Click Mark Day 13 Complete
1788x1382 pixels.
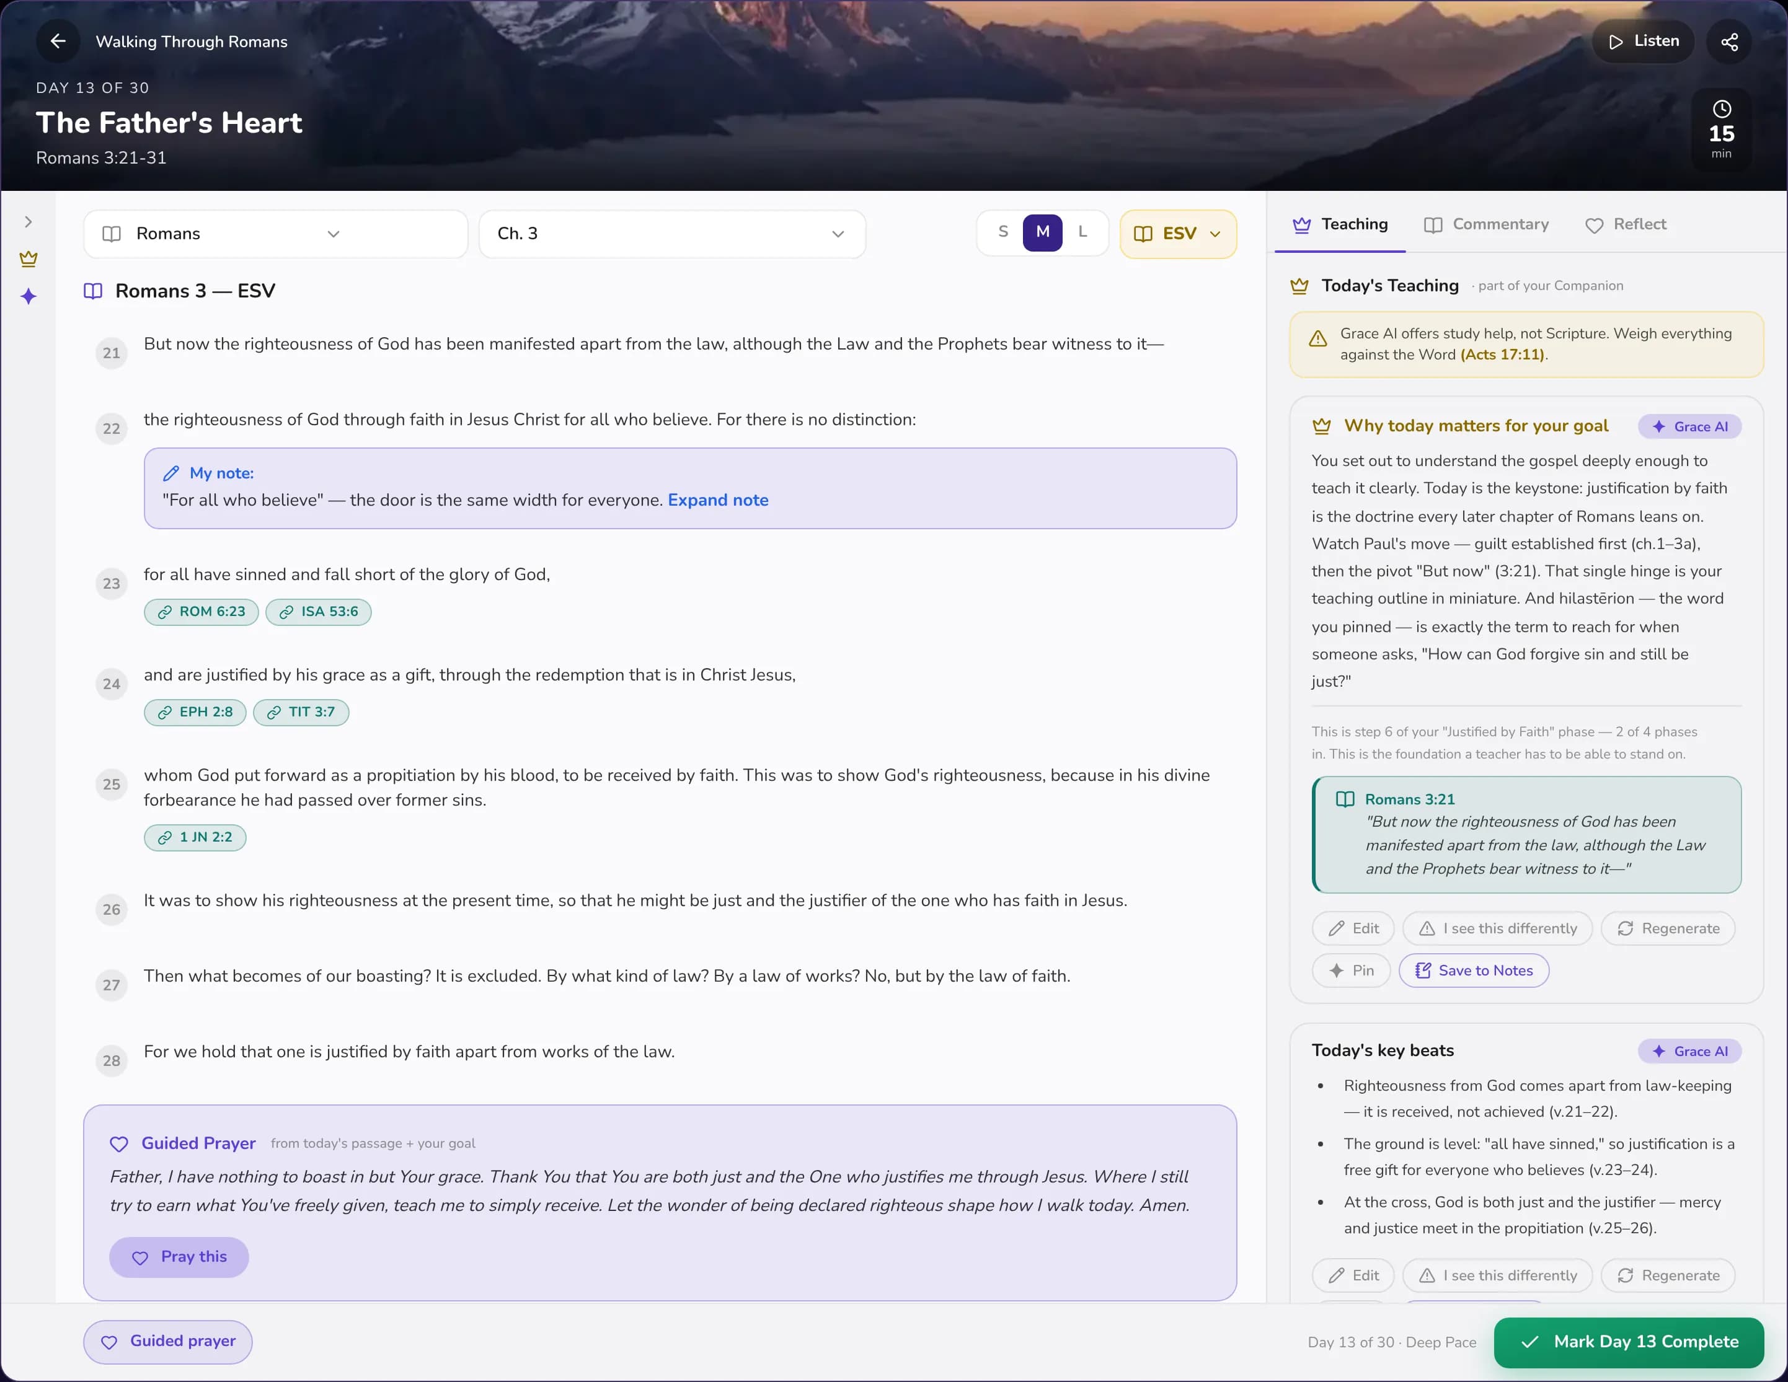coord(1629,1343)
